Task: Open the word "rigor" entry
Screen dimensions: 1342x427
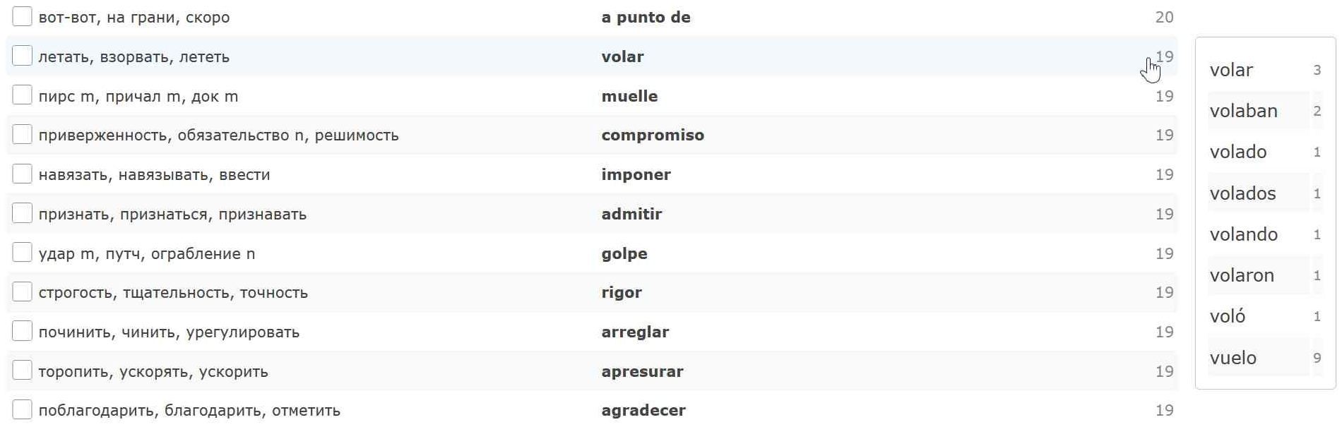Action: point(622,292)
